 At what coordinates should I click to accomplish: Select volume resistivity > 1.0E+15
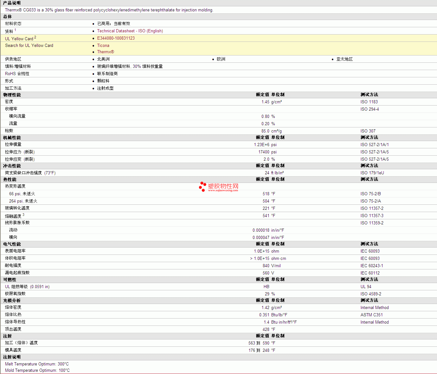click(260, 259)
